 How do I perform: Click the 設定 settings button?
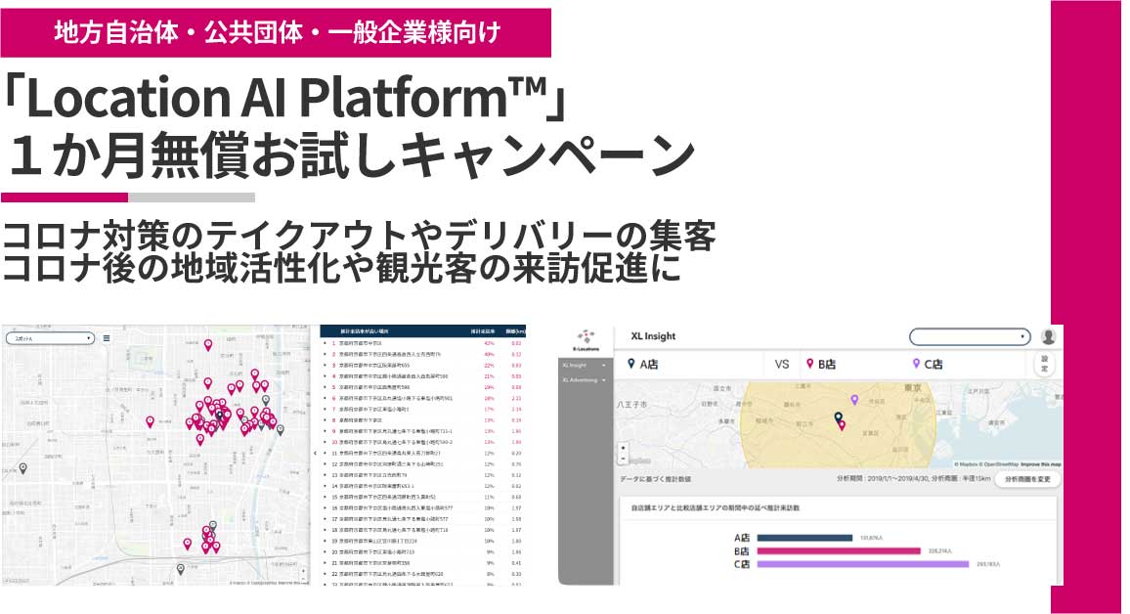click(x=1044, y=364)
